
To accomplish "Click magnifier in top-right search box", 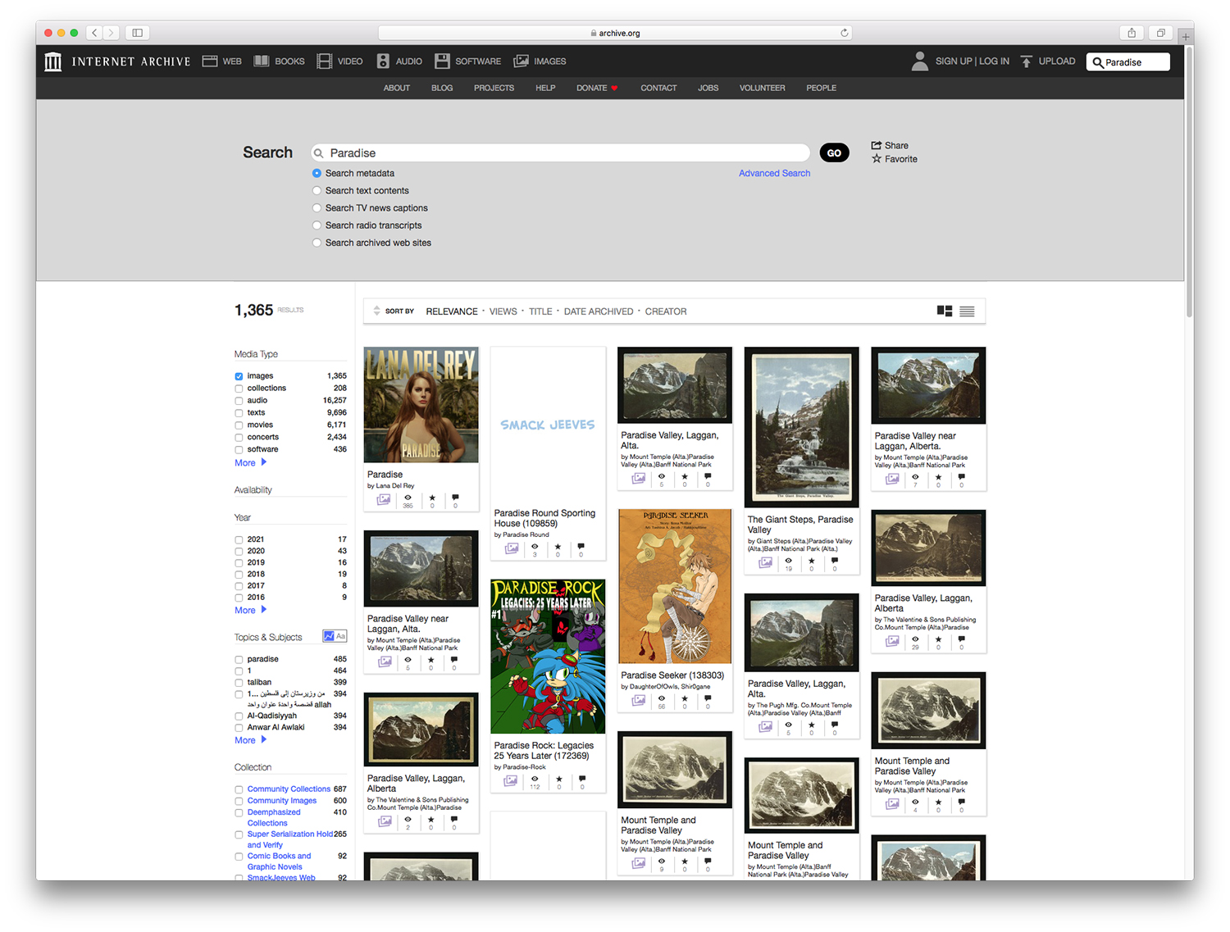I will (1097, 62).
